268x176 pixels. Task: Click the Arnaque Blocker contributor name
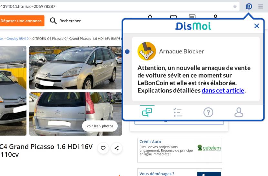182,51
